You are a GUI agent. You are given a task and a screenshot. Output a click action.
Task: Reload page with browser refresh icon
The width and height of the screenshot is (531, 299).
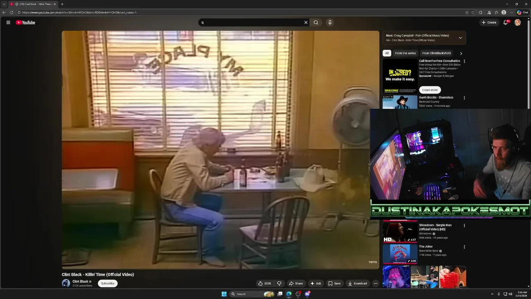point(12,12)
